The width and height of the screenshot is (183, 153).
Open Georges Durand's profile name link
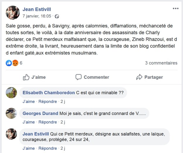[x=40, y=113]
